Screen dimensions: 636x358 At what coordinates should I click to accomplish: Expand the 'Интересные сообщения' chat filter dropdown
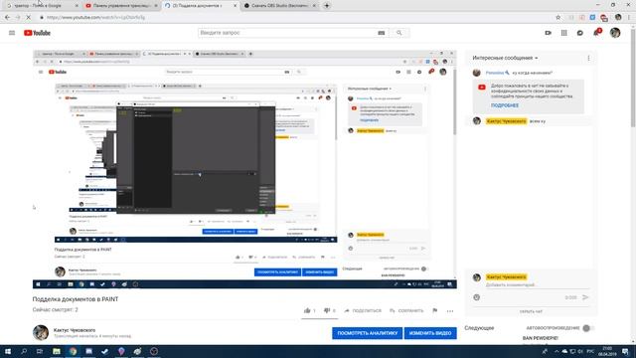click(505, 58)
